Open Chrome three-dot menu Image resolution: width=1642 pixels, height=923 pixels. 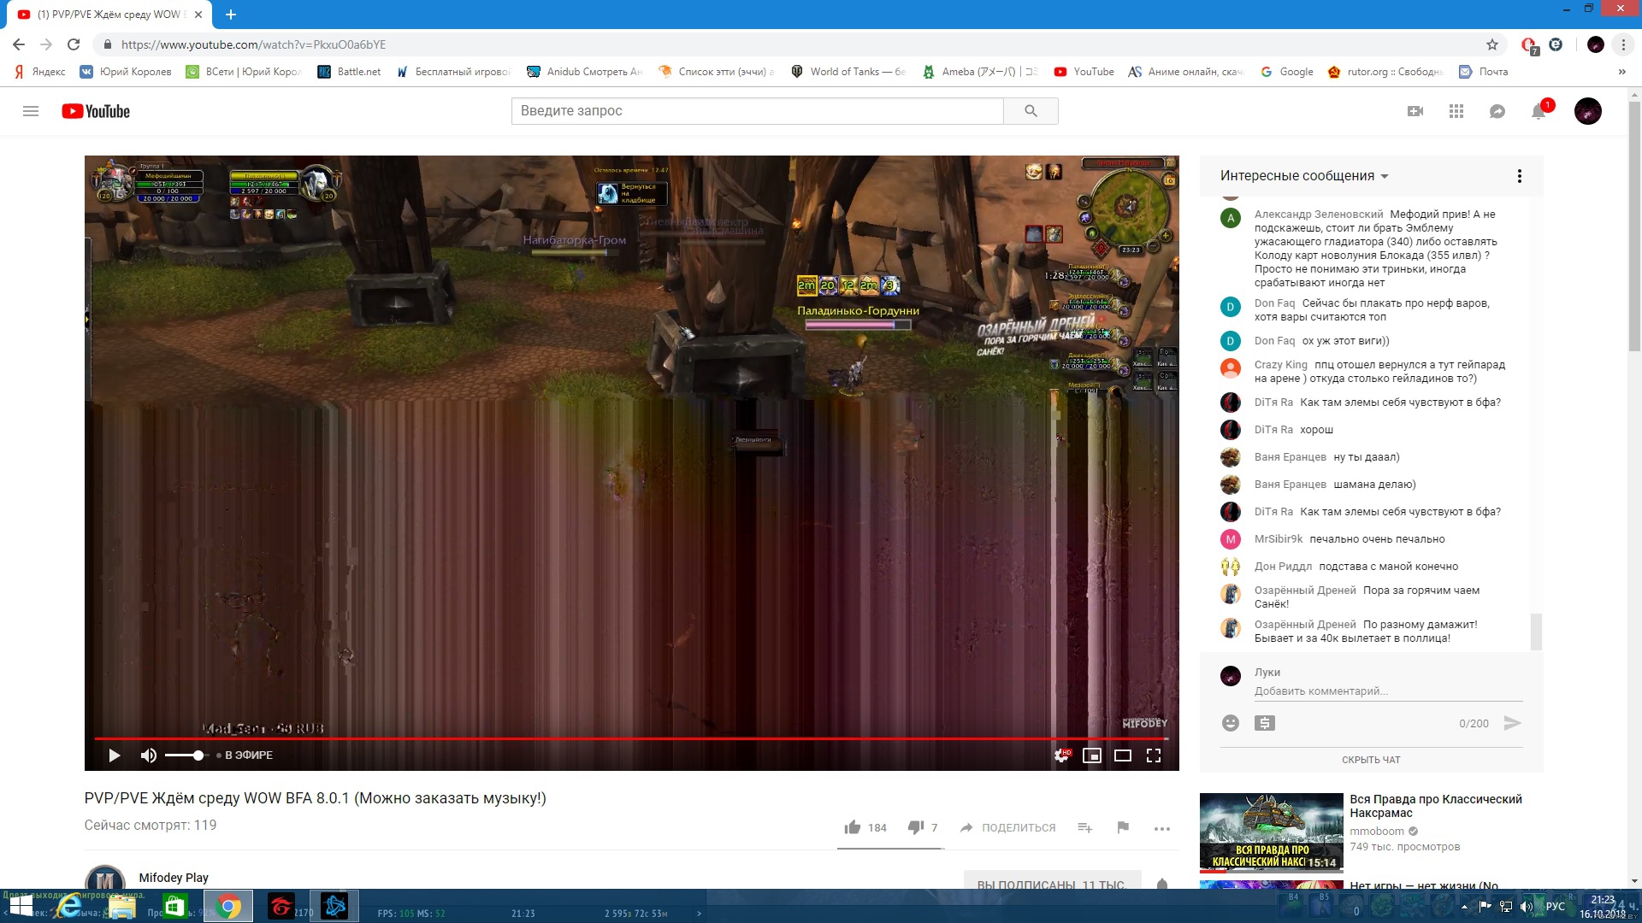tap(1623, 44)
